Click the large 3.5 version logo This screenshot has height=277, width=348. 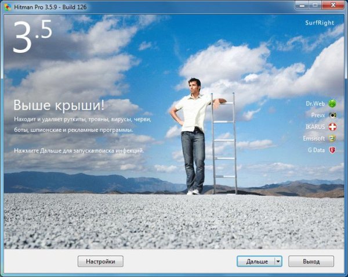tap(32, 37)
